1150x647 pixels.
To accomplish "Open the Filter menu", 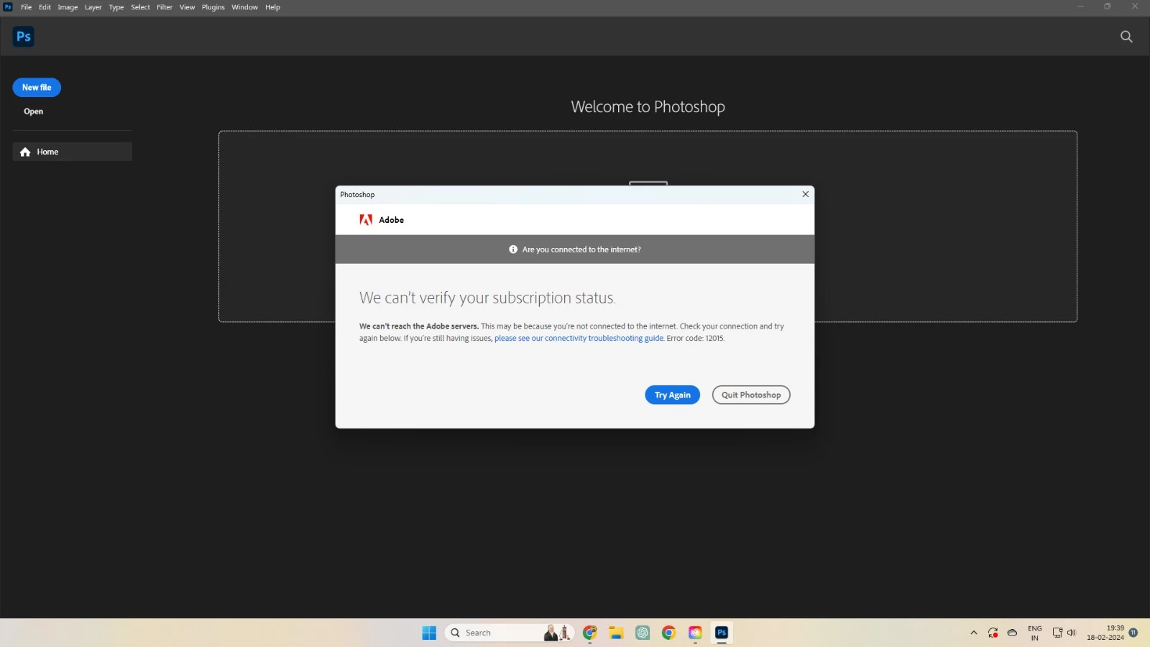I will (x=165, y=7).
